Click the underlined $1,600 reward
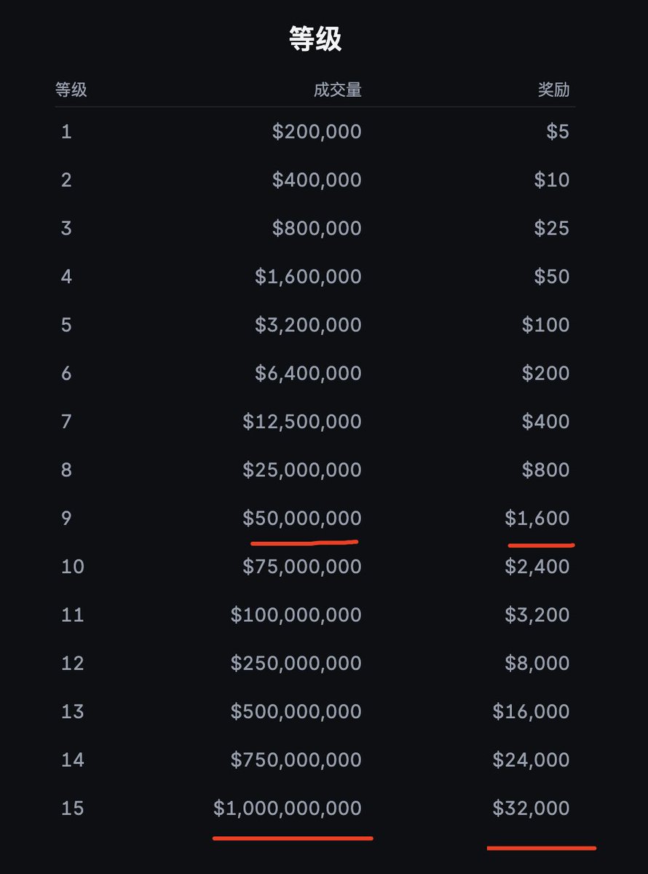Screen dimensions: 648x874 537,518
